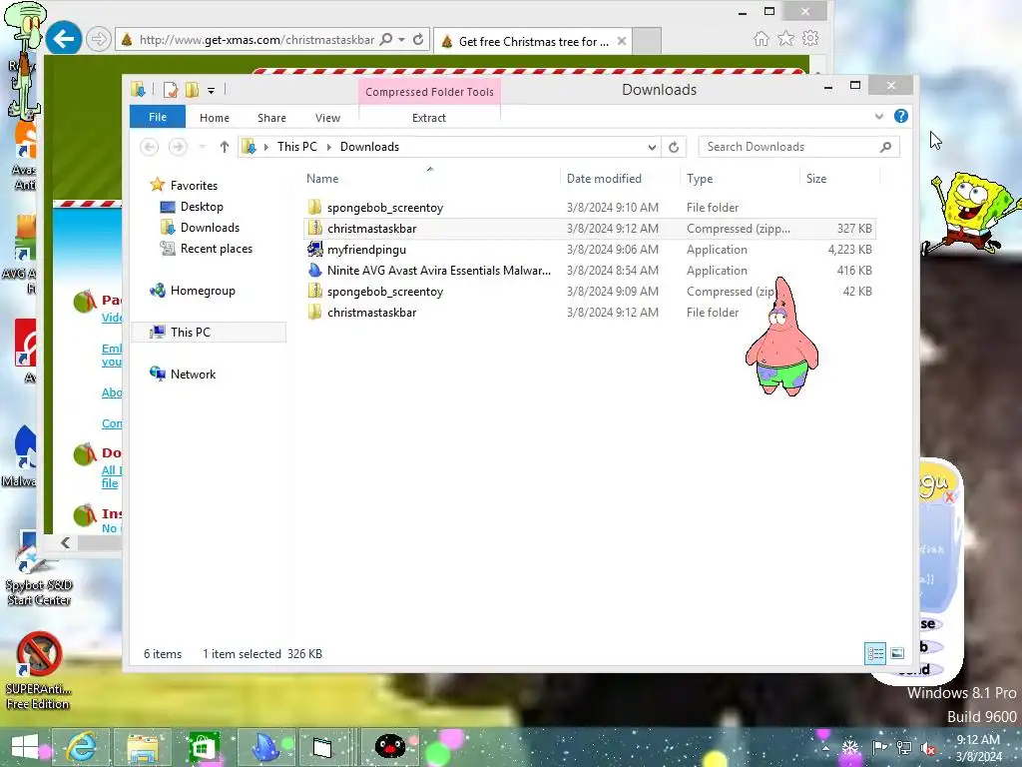
Task: Click the Explorer forward arrow
Action: click(x=178, y=147)
